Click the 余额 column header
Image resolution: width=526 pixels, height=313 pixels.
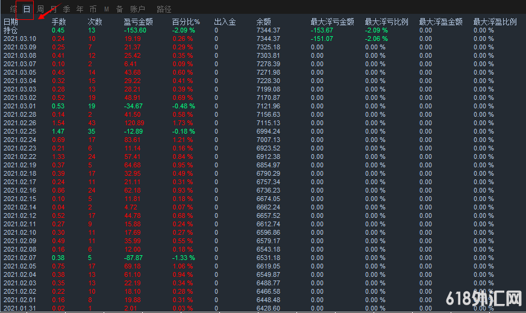[x=264, y=22]
